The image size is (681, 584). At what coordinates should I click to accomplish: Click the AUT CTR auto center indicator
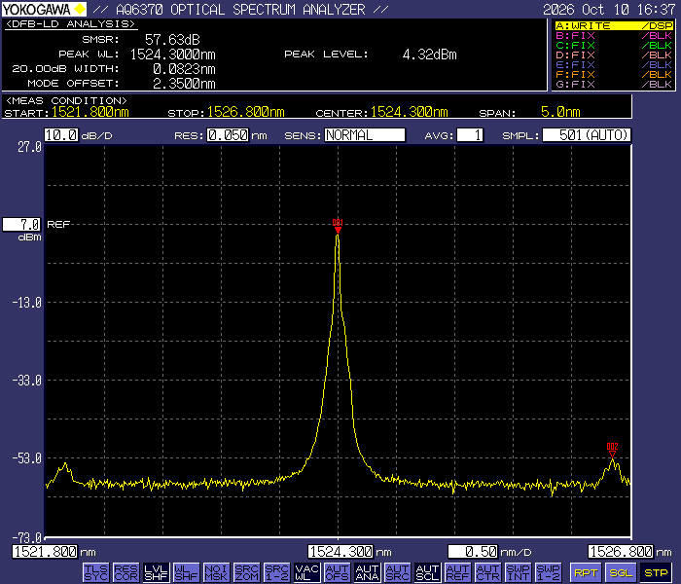pos(488,572)
